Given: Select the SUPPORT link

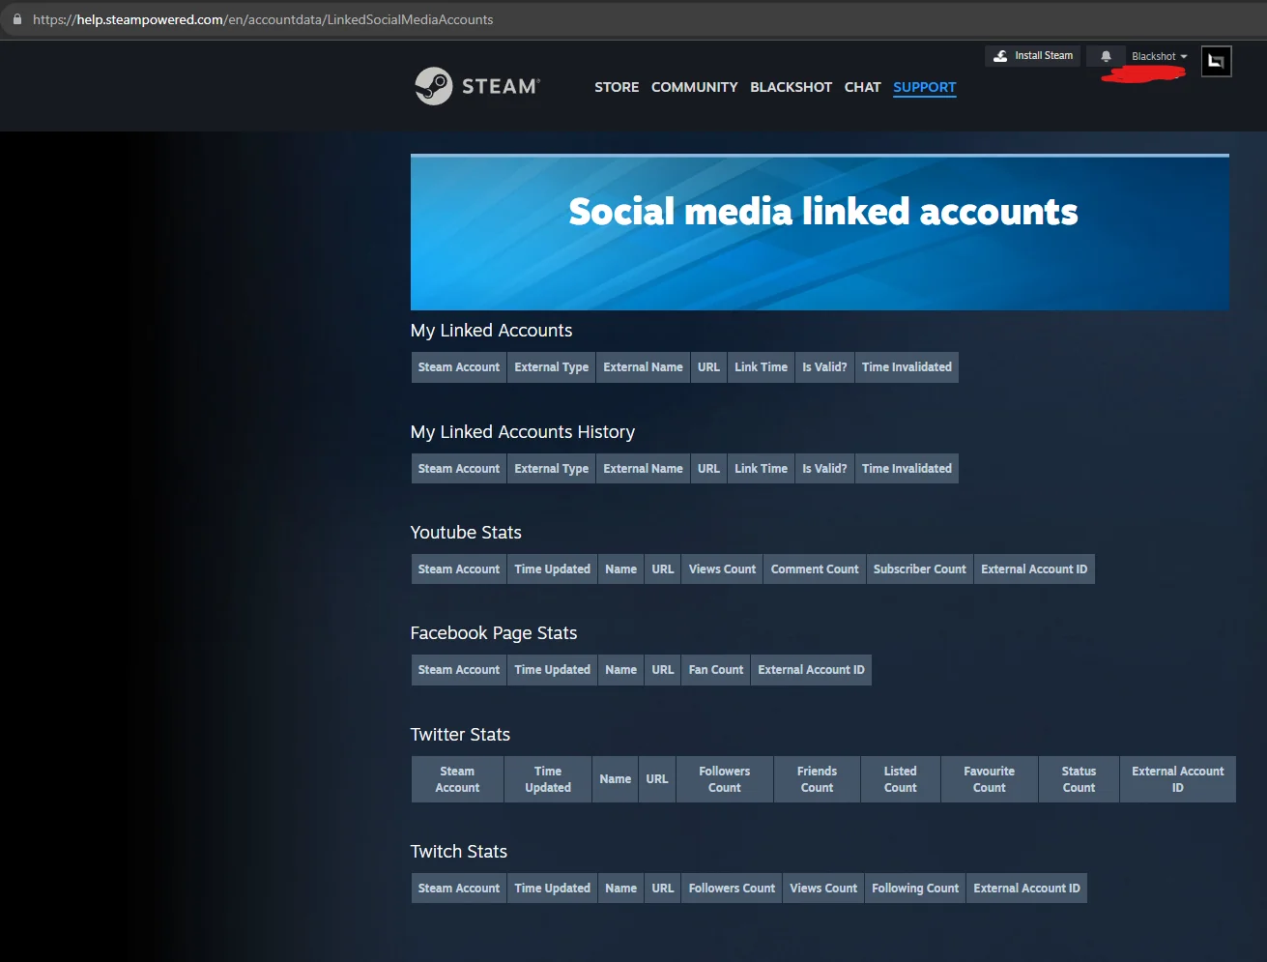Looking at the screenshot, I should [x=924, y=87].
